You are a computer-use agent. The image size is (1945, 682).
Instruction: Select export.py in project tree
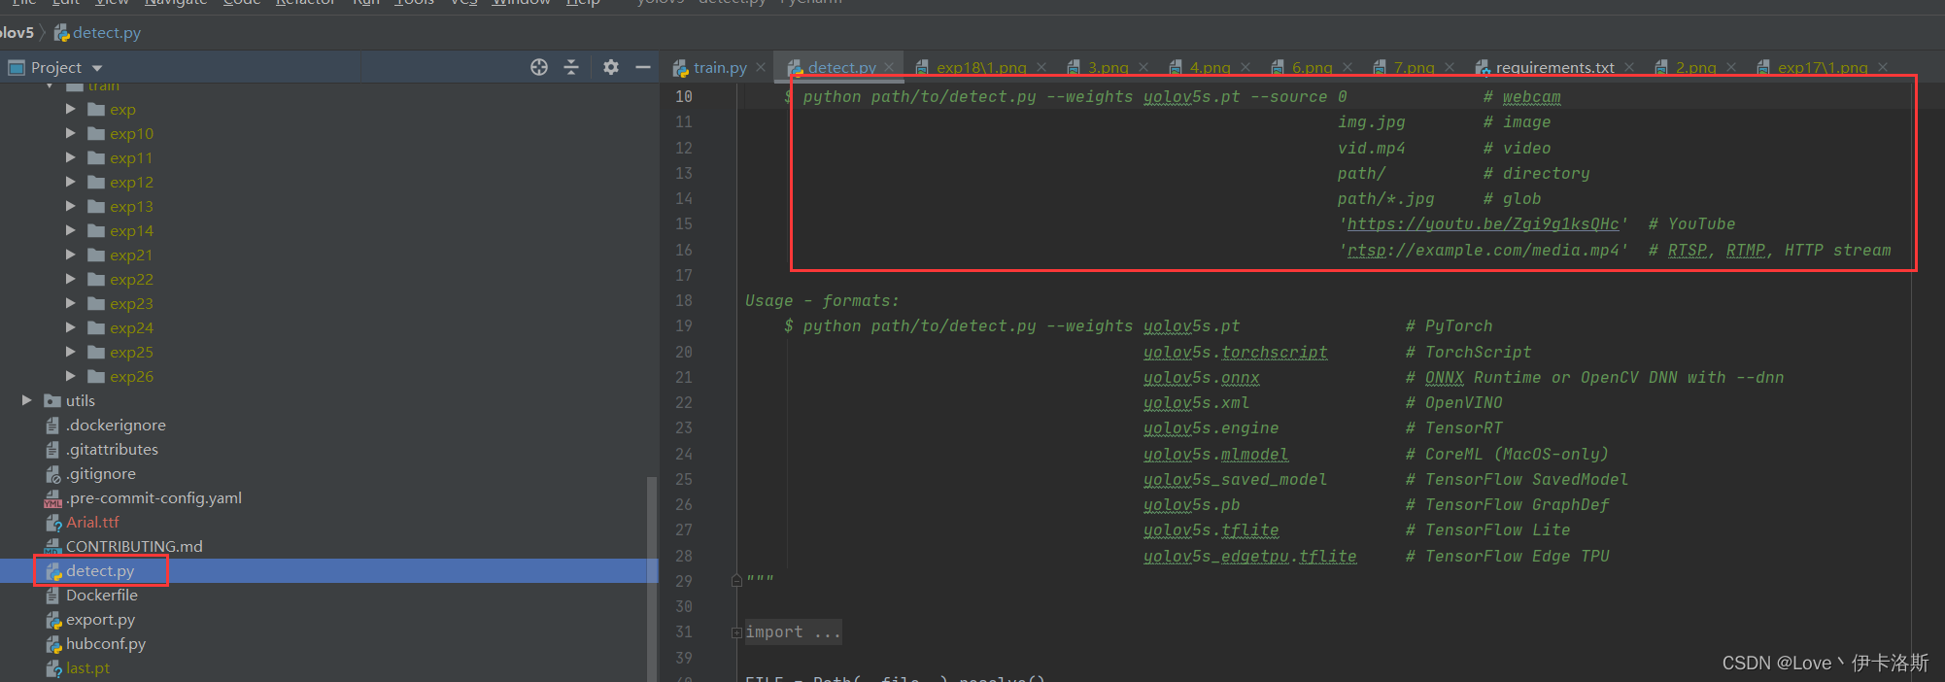[x=100, y=619]
